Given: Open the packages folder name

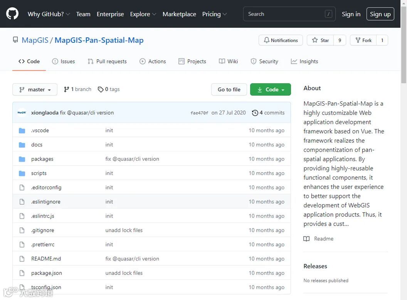Looking at the screenshot, I should pos(42,159).
